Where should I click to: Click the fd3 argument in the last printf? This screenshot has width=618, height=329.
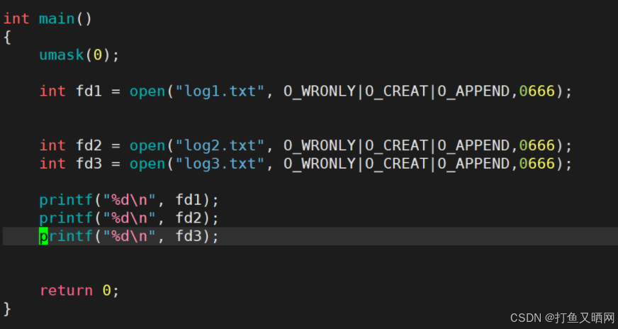[189, 236]
